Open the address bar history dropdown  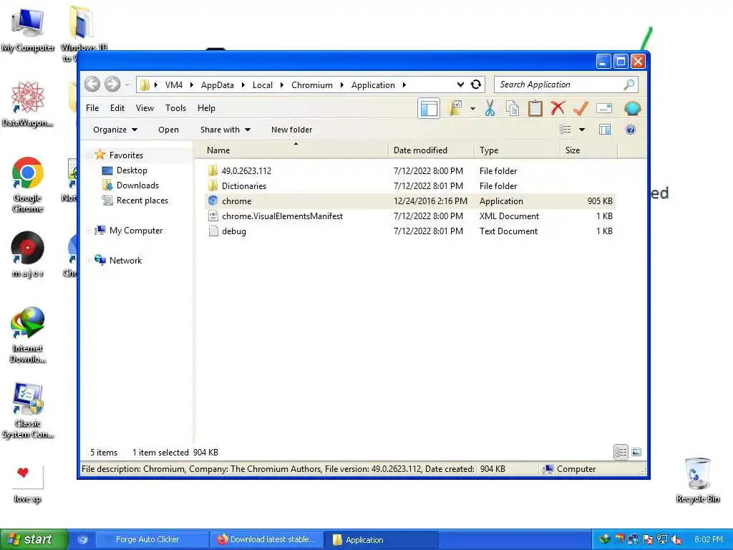pos(460,85)
